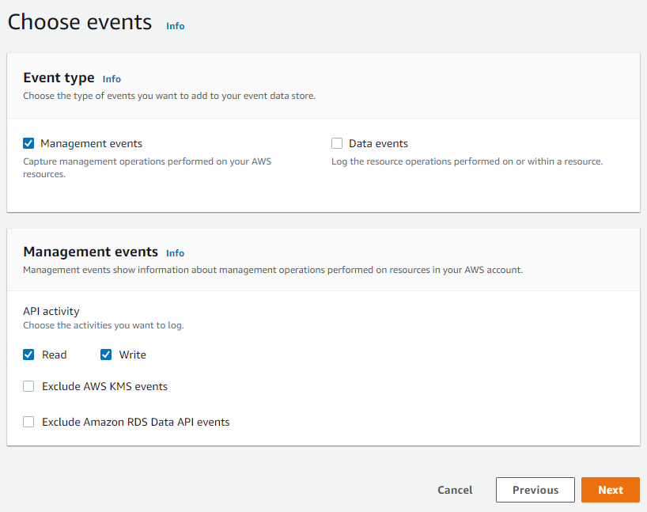This screenshot has width=647, height=512.
Task: Uncheck the Read API activity checkbox
Action: click(28, 355)
